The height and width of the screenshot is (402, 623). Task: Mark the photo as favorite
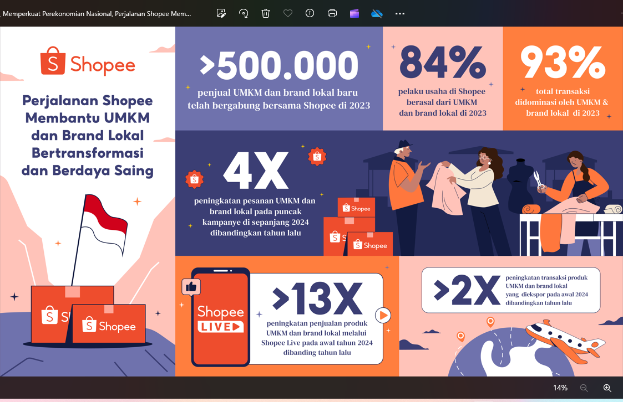[x=288, y=13]
